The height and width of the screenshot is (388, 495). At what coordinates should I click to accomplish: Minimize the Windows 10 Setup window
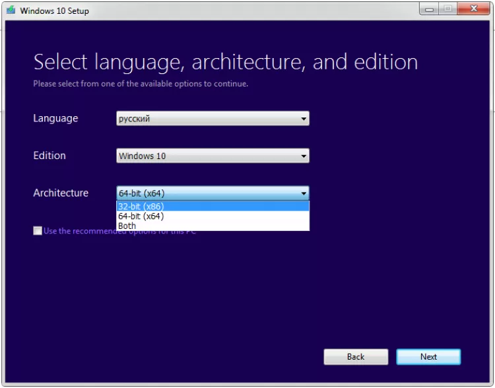pyautogui.click(x=429, y=9)
